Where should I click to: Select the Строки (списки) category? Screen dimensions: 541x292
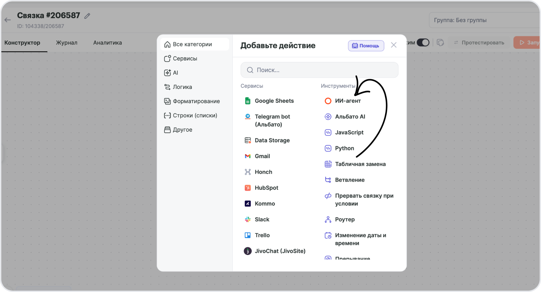195,116
